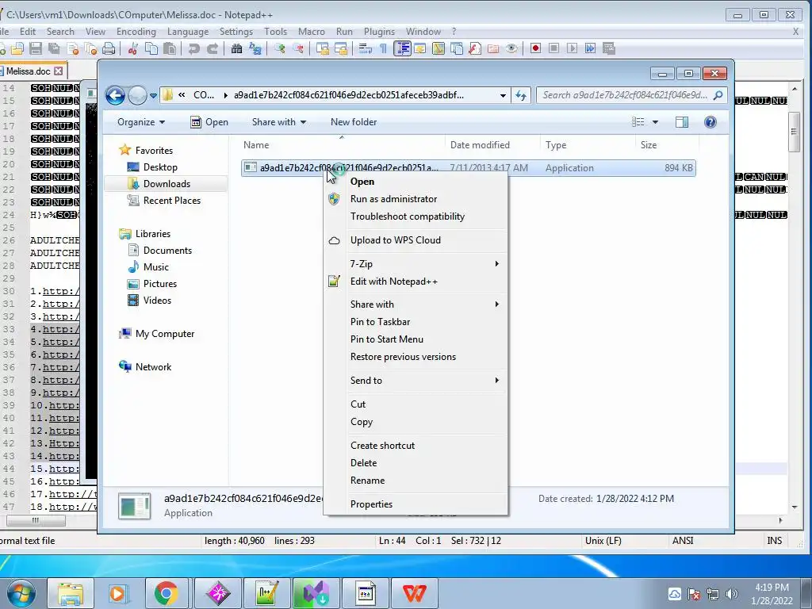The image size is (812, 609).
Task: Click New folder in Explorer toolbar
Action: click(354, 122)
